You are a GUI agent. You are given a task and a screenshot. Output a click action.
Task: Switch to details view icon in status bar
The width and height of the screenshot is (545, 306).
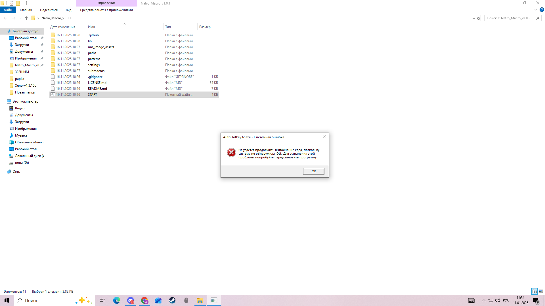[534, 291]
